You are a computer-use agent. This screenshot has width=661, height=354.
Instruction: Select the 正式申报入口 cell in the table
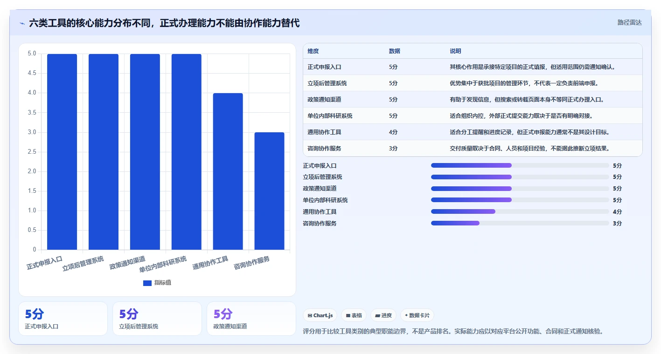(324, 67)
